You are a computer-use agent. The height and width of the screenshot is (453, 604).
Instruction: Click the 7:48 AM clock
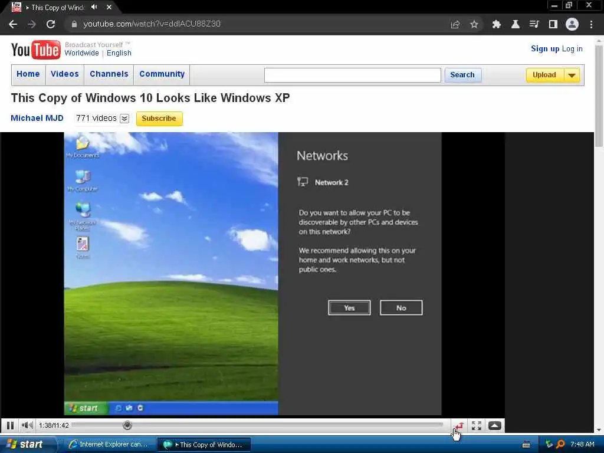click(x=582, y=445)
